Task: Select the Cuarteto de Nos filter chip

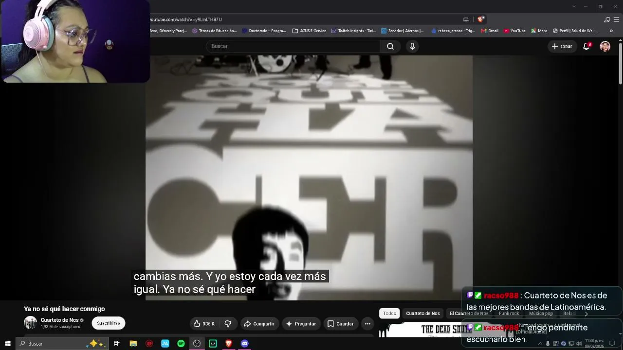Action: pyautogui.click(x=422, y=314)
